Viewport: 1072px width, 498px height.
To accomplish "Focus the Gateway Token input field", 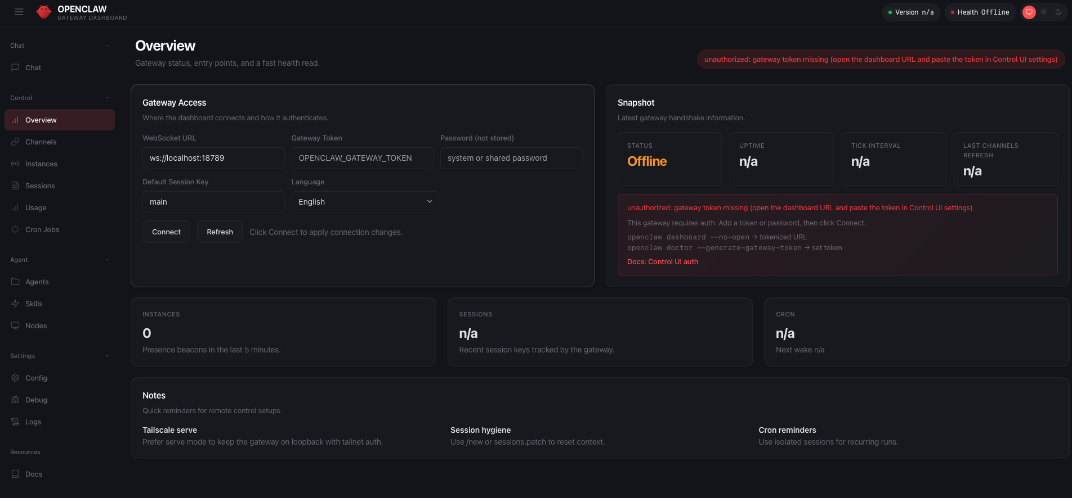I will click(x=362, y=158).
